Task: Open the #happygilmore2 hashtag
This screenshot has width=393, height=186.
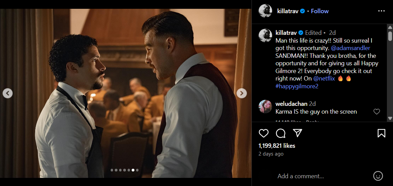Action: tap(297, 86)
